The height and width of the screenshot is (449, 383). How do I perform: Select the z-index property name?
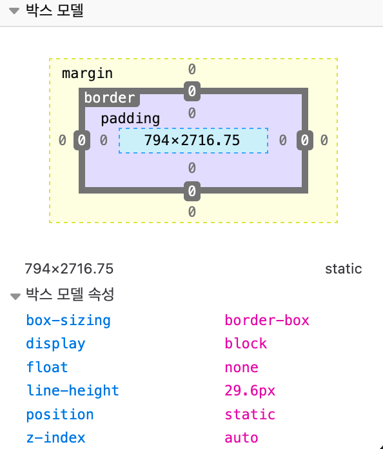tap(55, 437)
